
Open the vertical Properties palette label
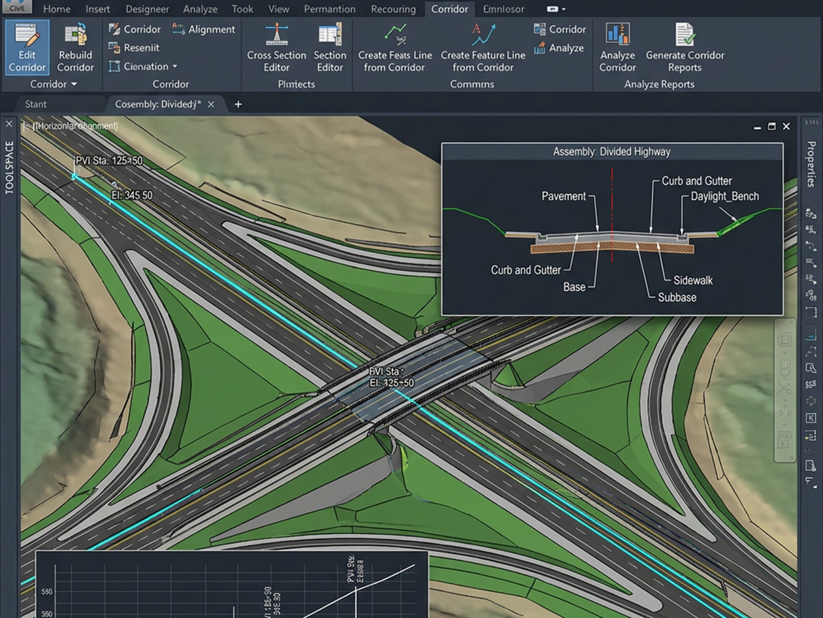coord(811,164)
